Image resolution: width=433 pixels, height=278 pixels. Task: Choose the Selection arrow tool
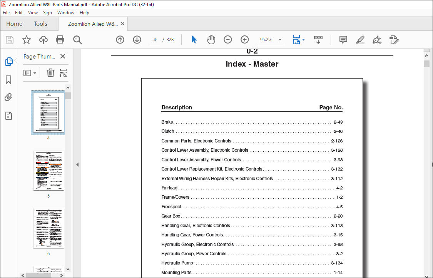coord(194,40)
